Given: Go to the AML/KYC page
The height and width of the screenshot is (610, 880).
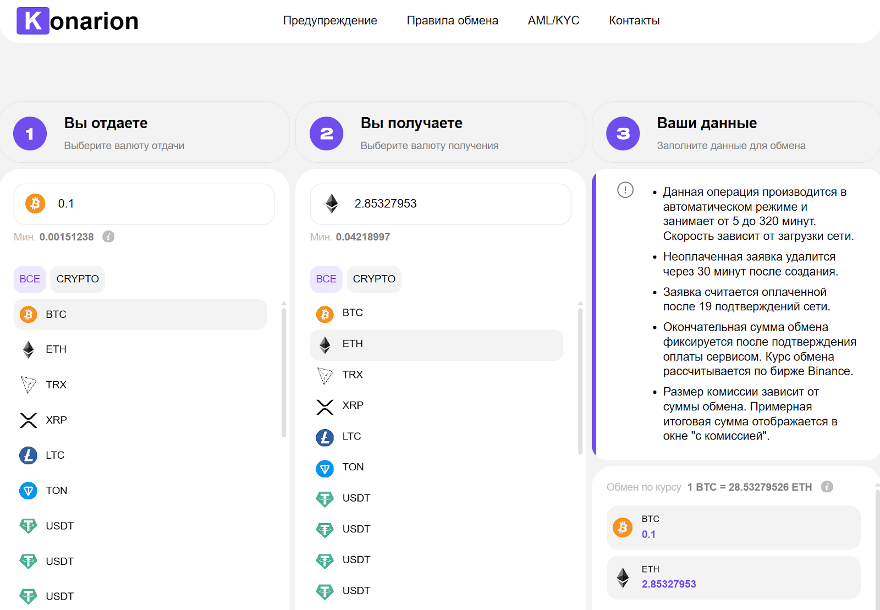Looking at the screenshot, I should click(553, 21).
